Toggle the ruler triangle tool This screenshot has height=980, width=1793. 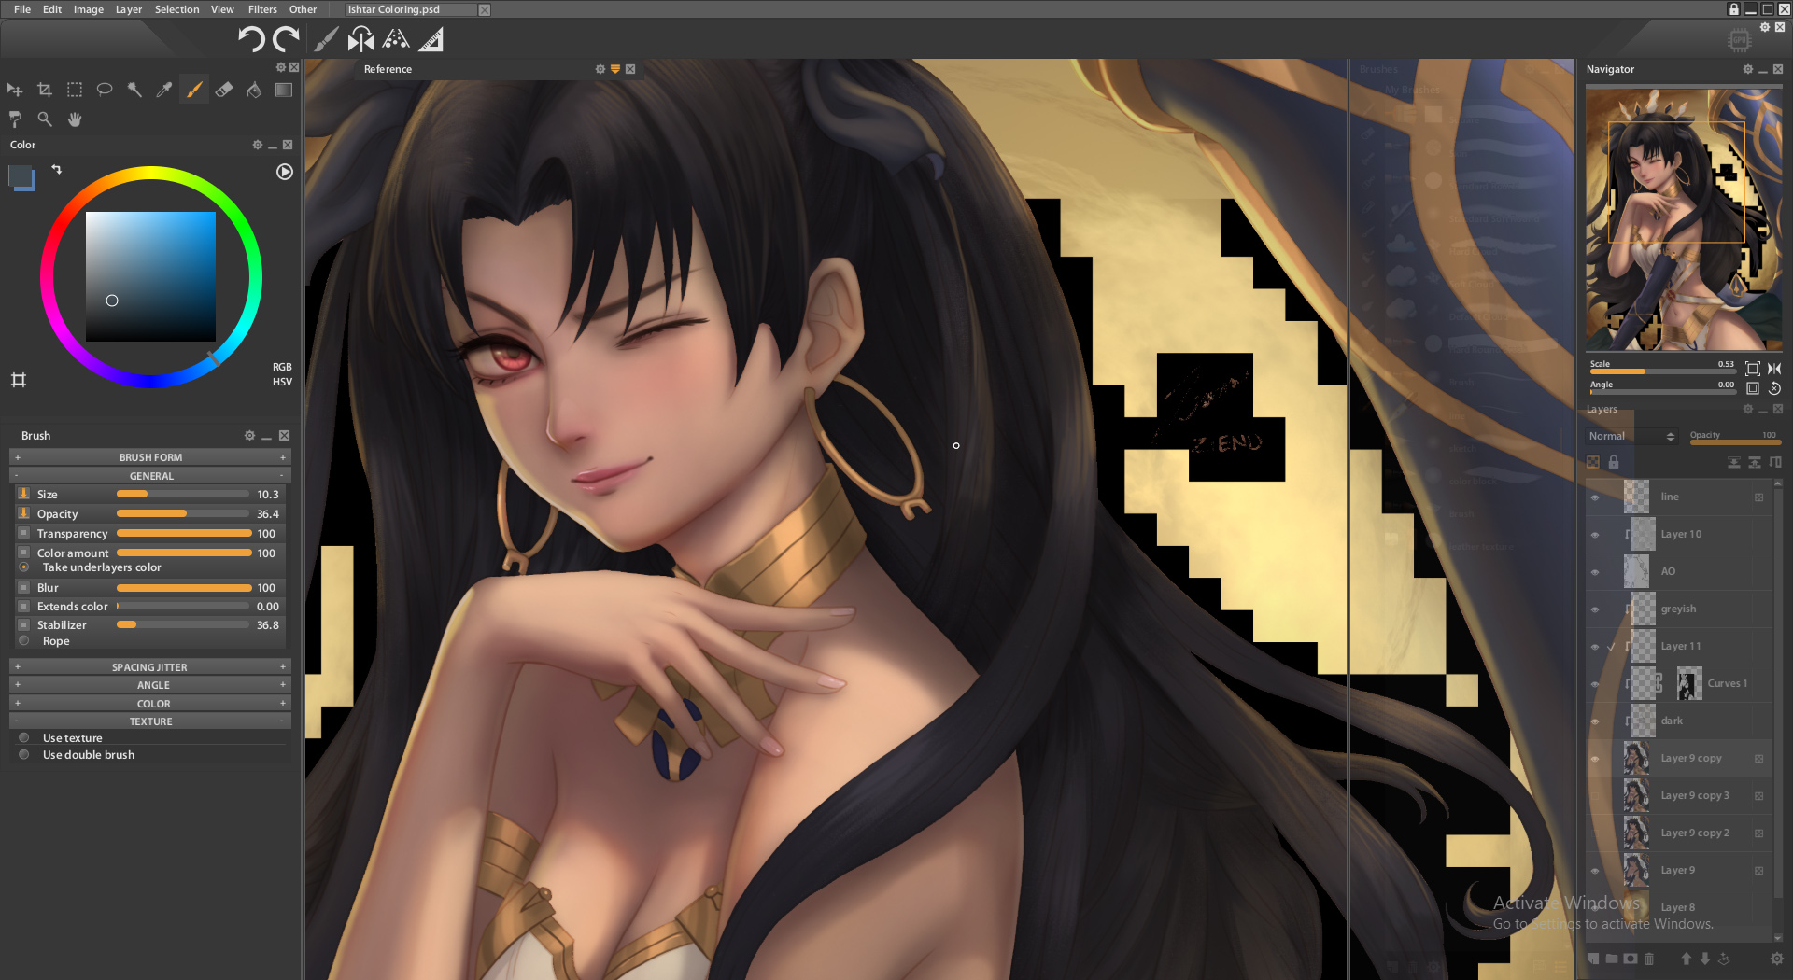[431, 39]
